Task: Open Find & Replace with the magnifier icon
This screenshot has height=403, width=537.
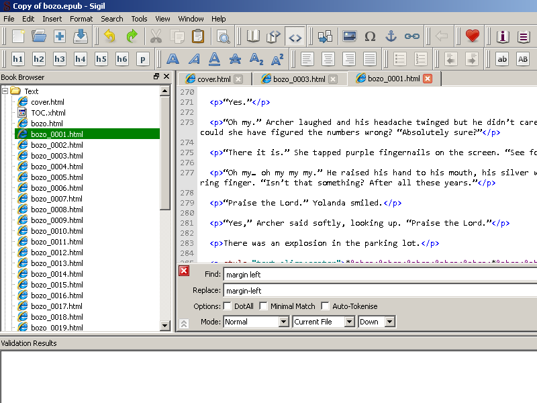Action: pyautogui.click(x=223, y=36)
